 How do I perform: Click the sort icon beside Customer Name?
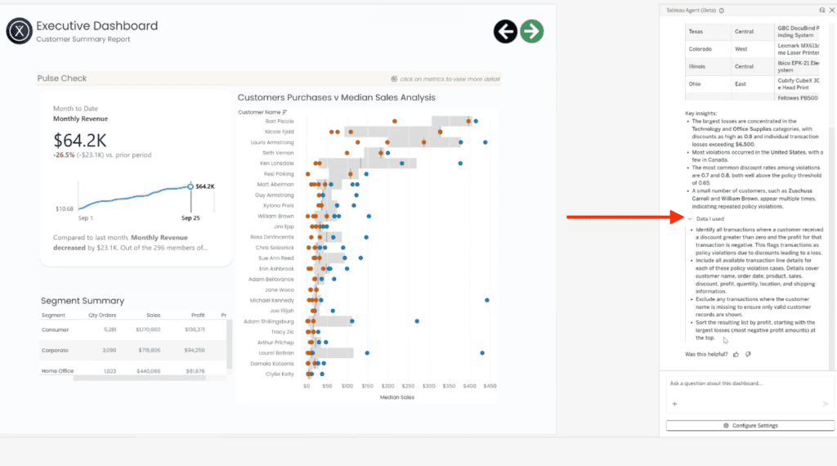click(285, 112)
